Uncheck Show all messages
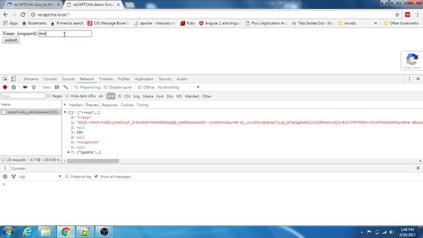Image resolution: width=423 pixels, height=238 pixels. [x=96, y=177]
